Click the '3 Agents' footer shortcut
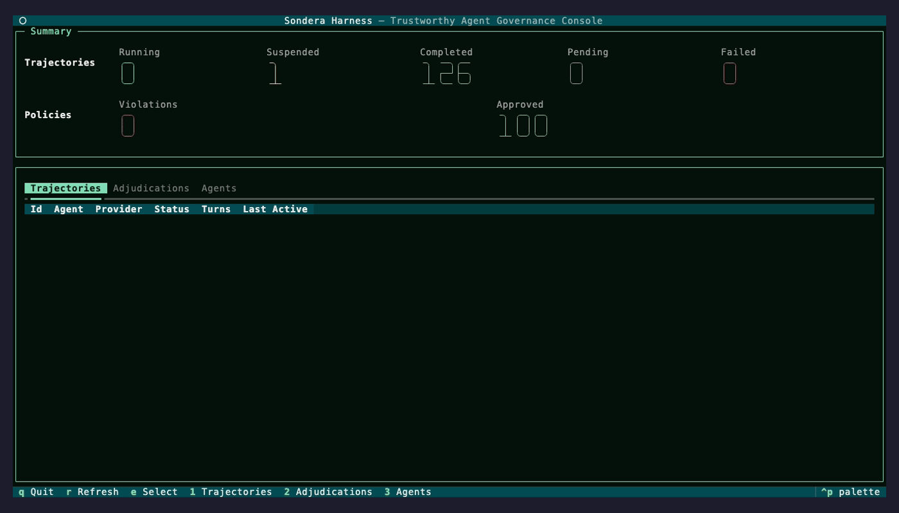Screen dimensions: 899x513 click(x=408, y=492)
